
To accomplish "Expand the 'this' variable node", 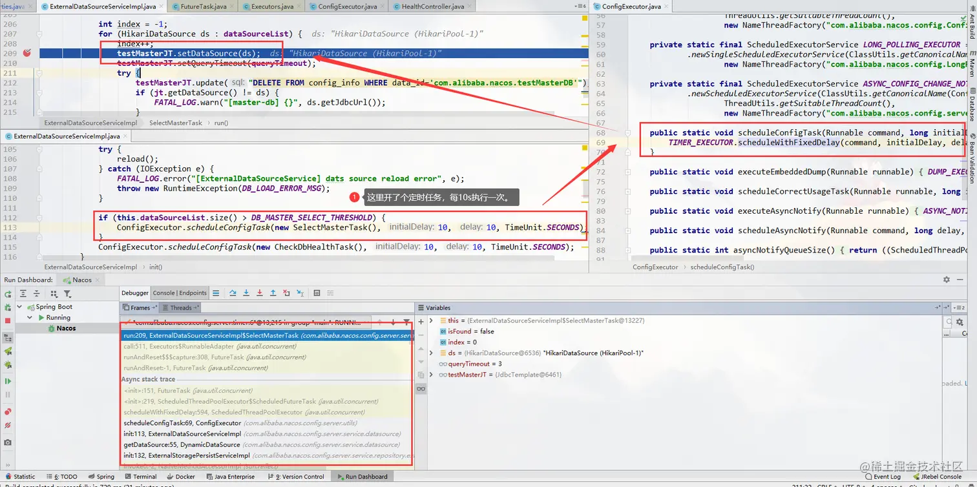I will pyautogui.click(x=432, y=320).
